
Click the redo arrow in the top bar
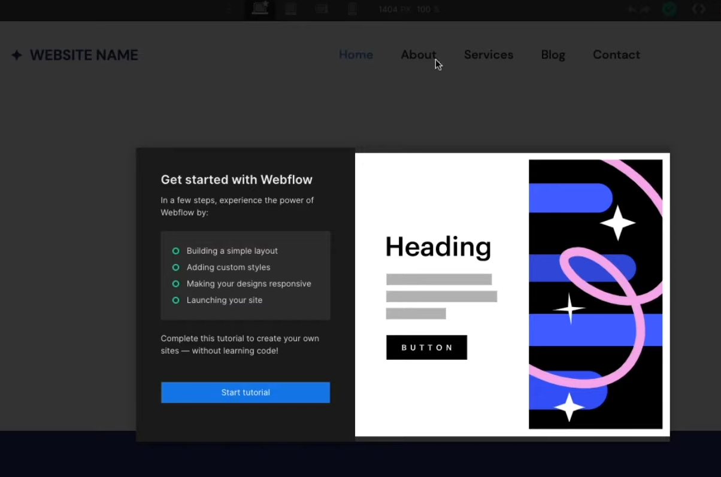pyautogui.click(x=645, y=10)
